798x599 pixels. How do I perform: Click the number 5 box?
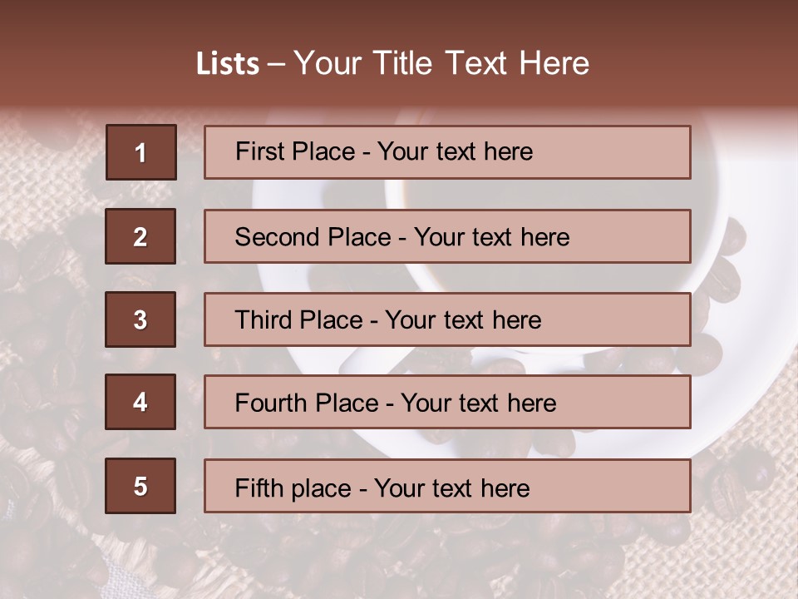(x=140, y=486)
